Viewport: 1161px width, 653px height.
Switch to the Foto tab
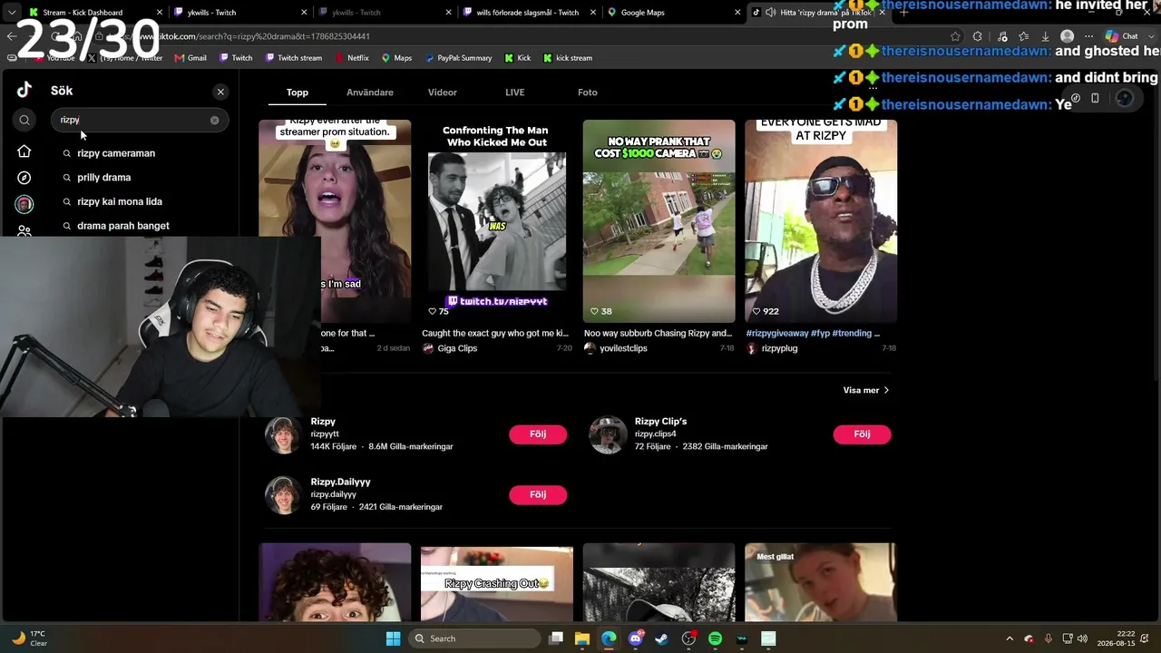click(x=588, y=93)
